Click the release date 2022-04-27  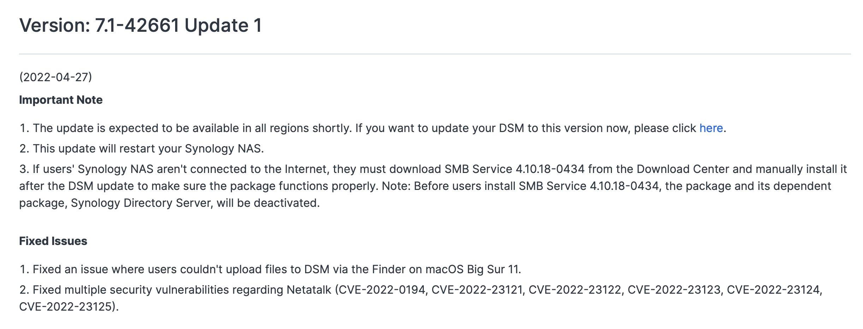click(x=55, y=77)
